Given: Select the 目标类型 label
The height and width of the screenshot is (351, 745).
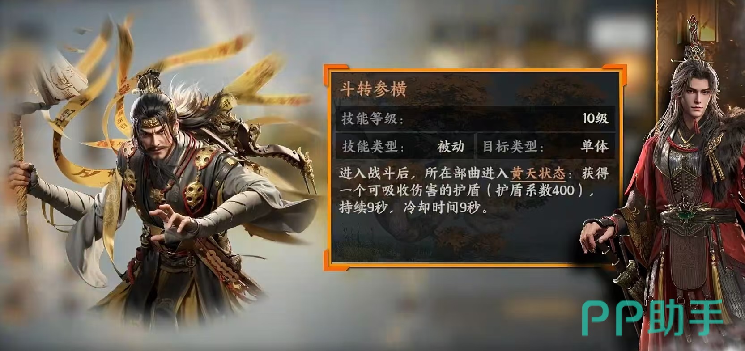Looking at the screenshot, I should (x=513, y=147).
